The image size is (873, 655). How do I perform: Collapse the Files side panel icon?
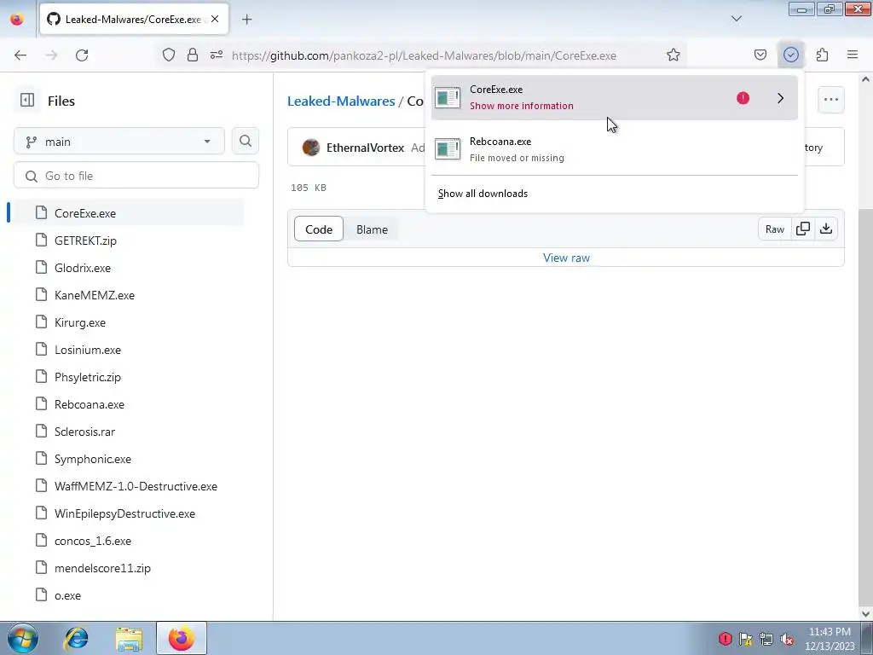point(26,101)
